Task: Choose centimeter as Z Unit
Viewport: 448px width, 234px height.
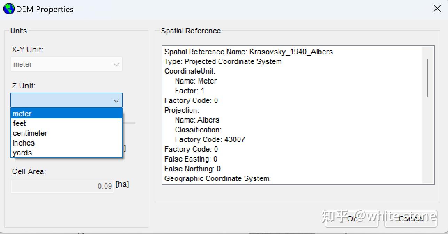Action: coord(67,133)
